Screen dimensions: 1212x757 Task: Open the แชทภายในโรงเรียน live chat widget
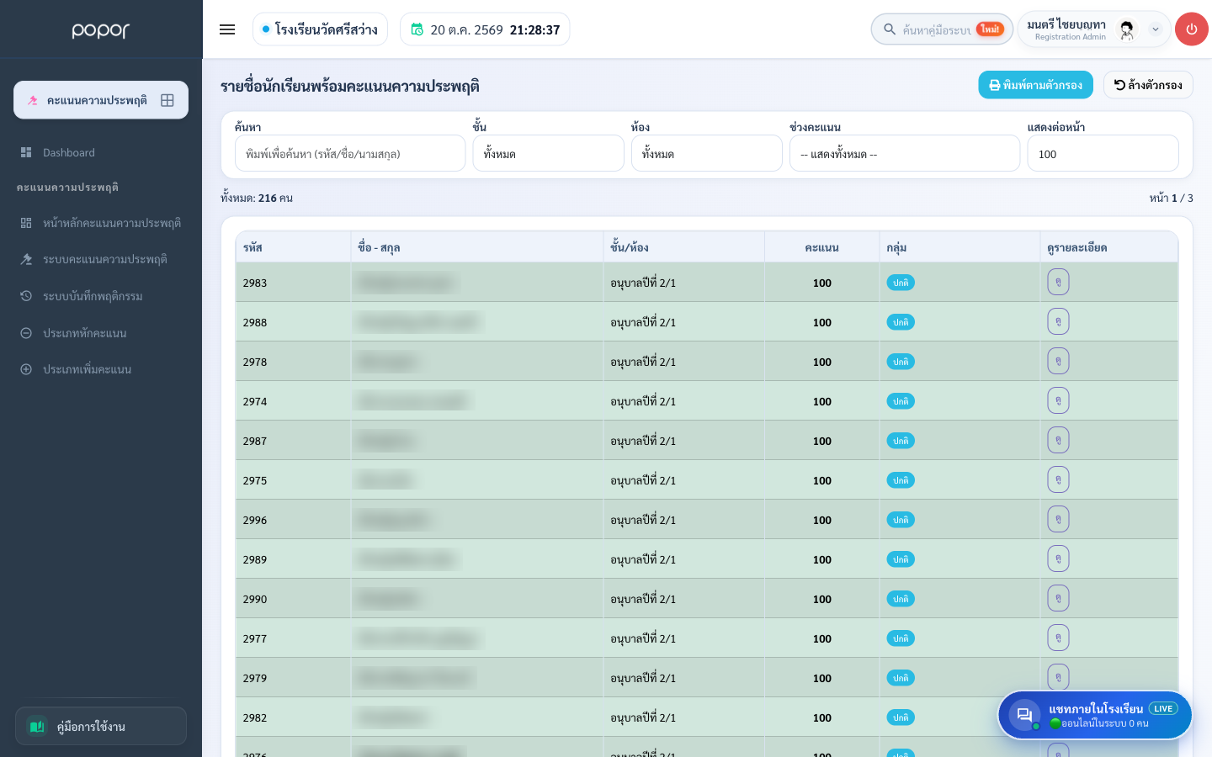[1095, 715]
